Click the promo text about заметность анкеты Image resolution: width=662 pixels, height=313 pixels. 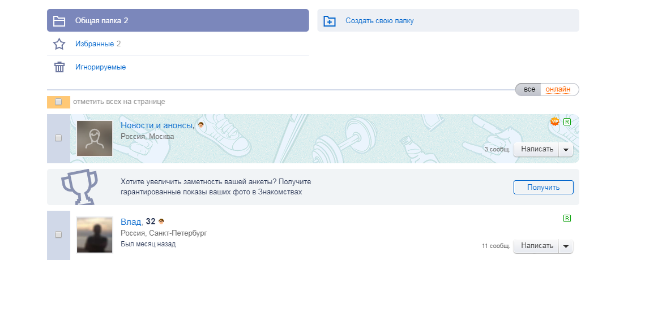216,187
